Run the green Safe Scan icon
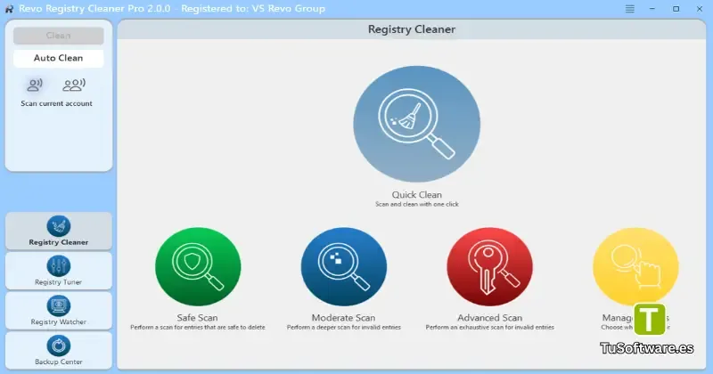 pos(198,267)
